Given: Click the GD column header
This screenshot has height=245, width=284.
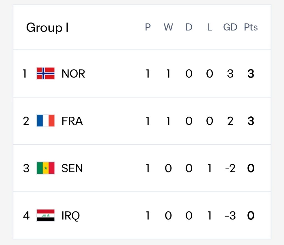Looking at the screenshot, I should click(x=230, y=27).
